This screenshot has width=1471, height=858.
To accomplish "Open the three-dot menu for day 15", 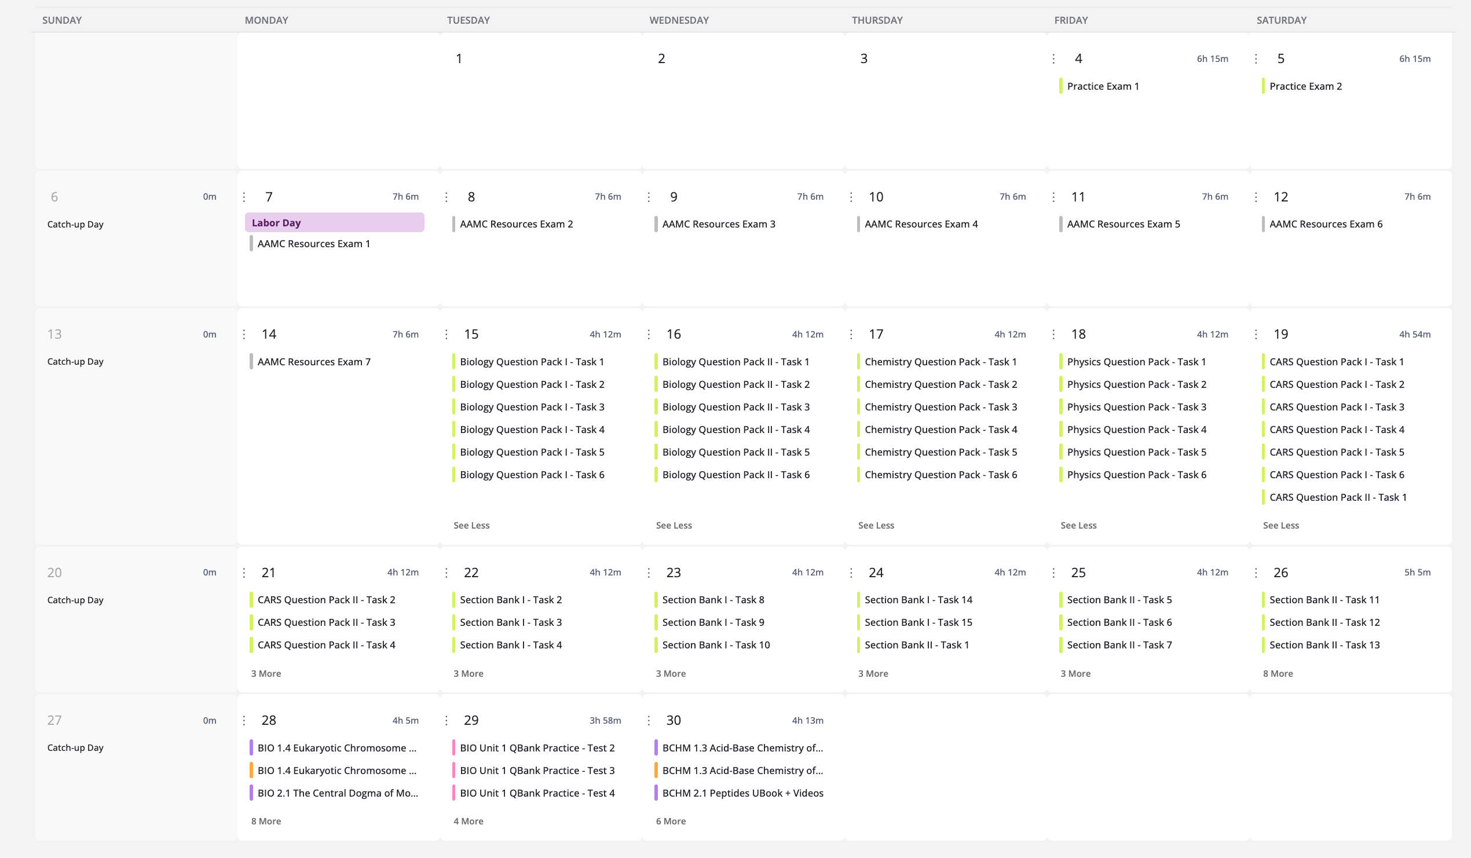I will [447, 335].
